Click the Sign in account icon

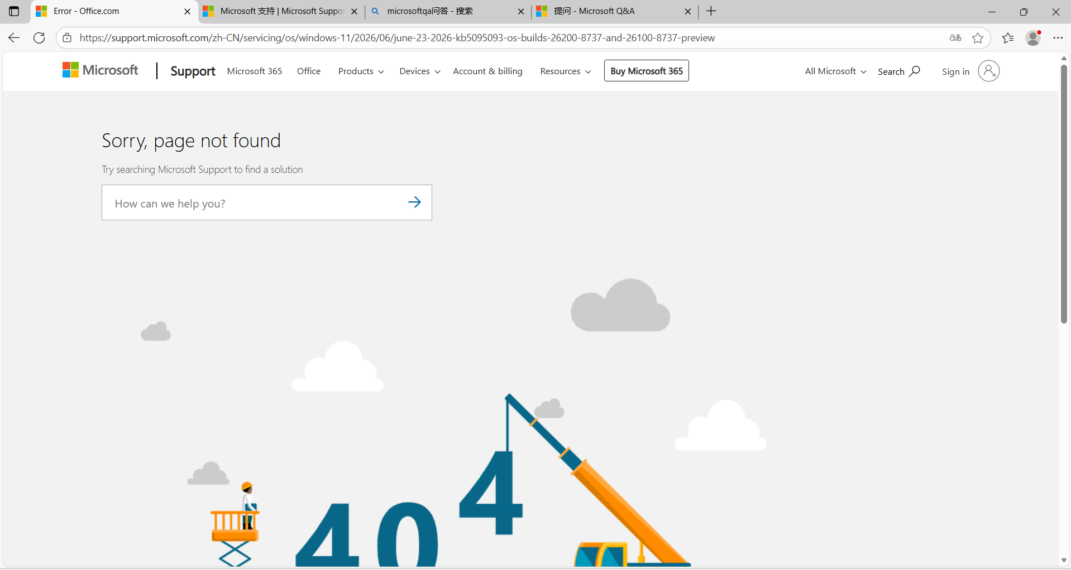tap(989, 71)
